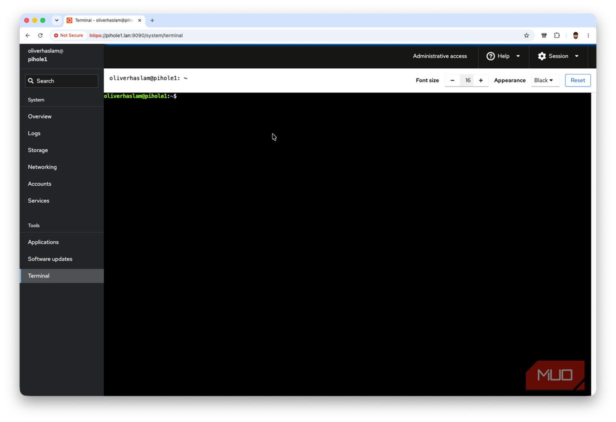
Task: Open the tab search dropdown arrow
Action: (56, 20)
